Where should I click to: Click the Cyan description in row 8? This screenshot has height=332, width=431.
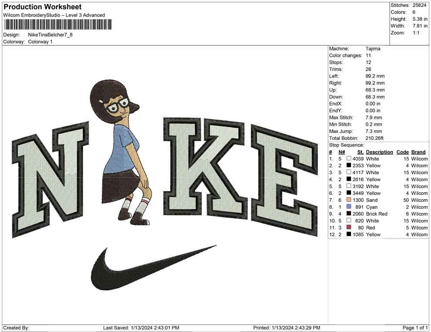372,207
